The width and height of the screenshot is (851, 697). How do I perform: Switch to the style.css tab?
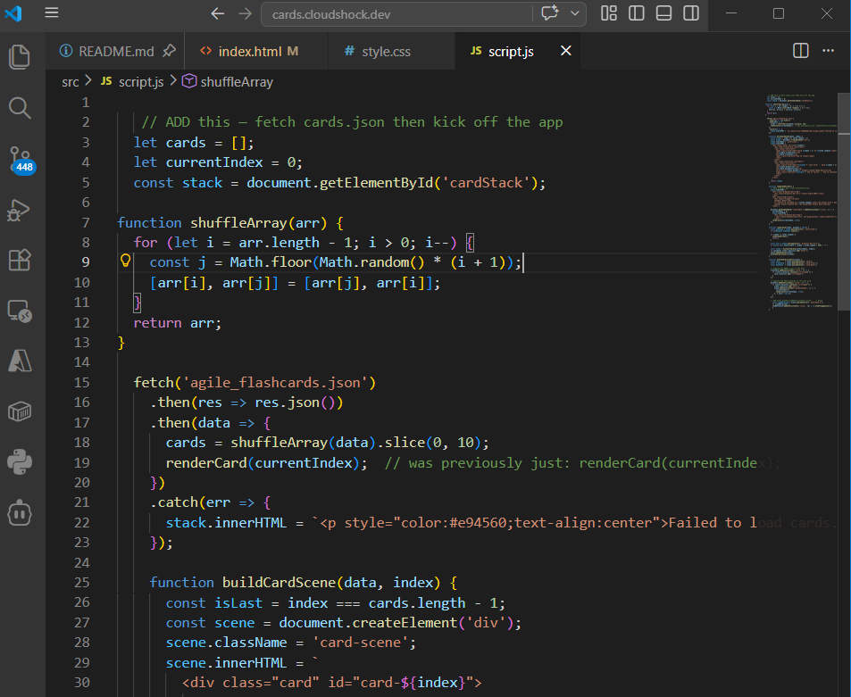click(x=386, y=51)
